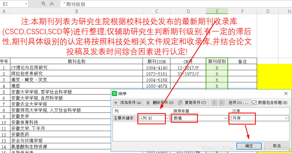The image size is (292, 153).
Task: Click 确定 to confirm sorting
Action: coord(249,146)
